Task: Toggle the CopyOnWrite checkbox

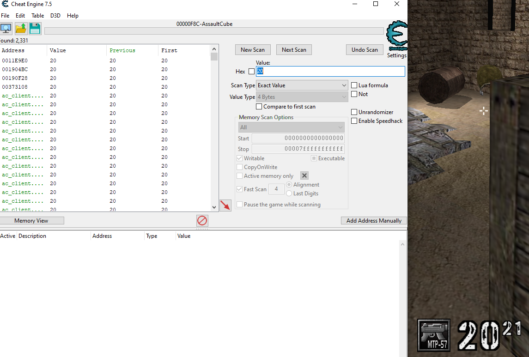Action: point(239,167)
